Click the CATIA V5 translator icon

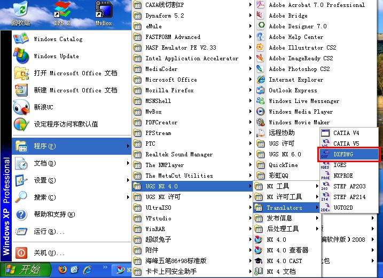tap(325, 144)
